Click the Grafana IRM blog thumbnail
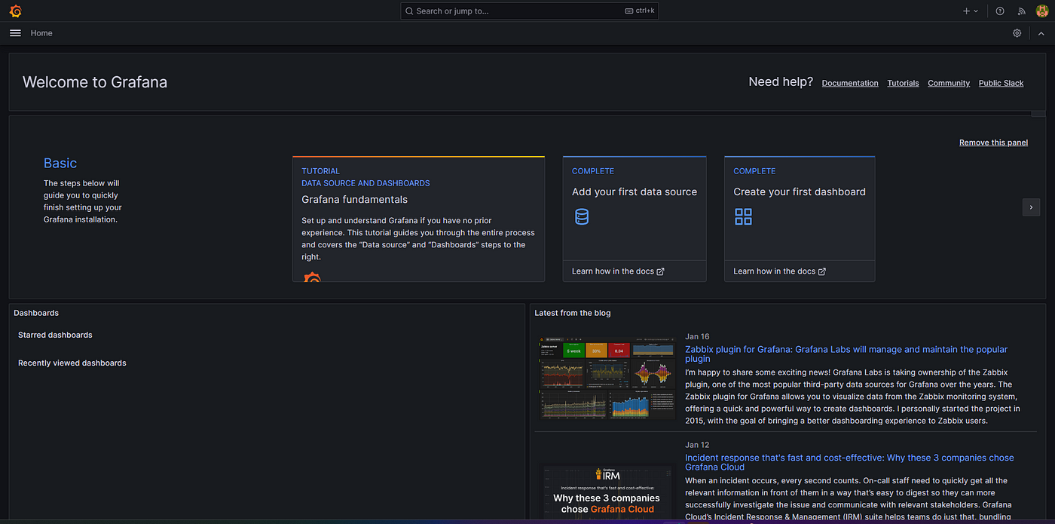Image resolution: width=1055 pixels, height=524 pixels. tap(607, 492)
